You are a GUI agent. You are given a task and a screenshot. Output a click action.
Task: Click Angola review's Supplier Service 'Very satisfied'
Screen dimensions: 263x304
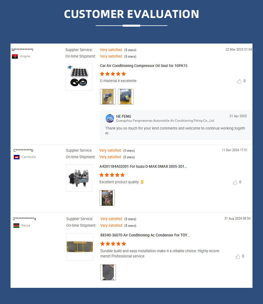tap(111, 50)
